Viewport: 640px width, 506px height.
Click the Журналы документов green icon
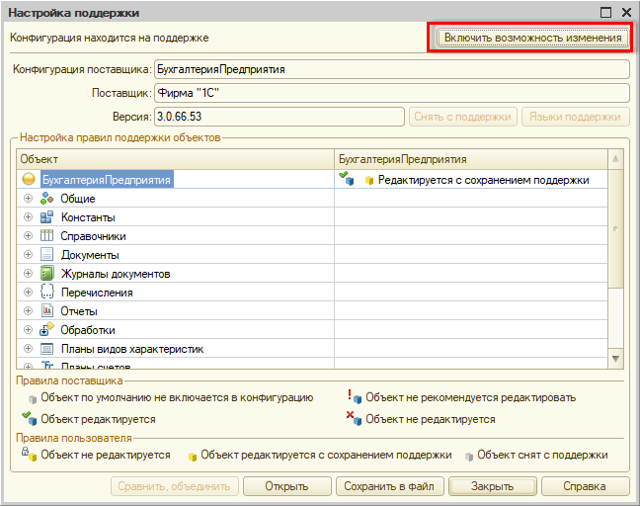tap(46, 274)
